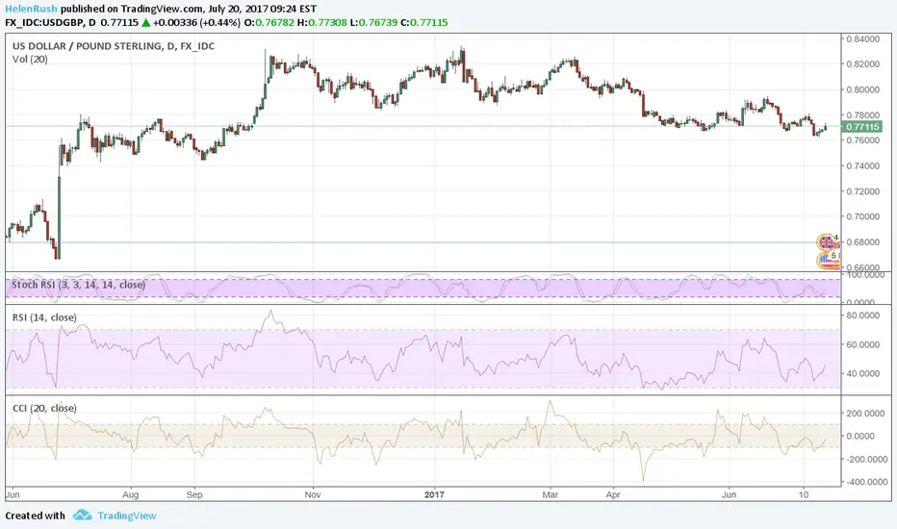Click the 0.76000 price axis label
Screen dimensions: 897x529
point(862,140)
